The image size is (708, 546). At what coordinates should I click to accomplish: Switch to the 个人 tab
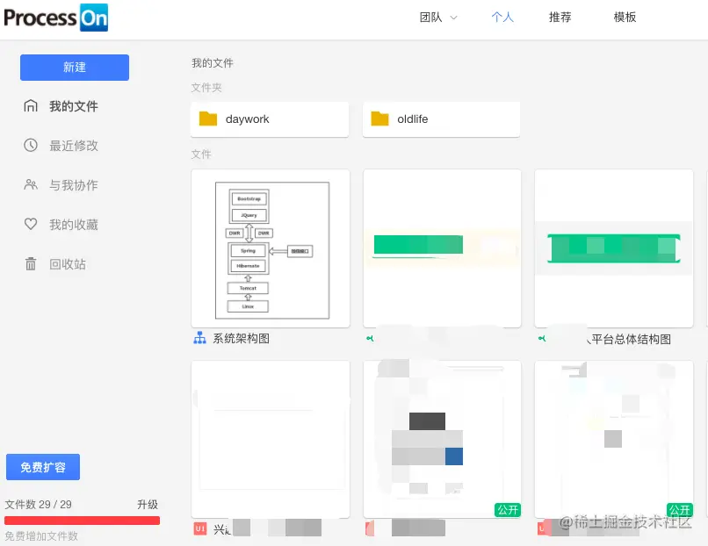[502, 17]
